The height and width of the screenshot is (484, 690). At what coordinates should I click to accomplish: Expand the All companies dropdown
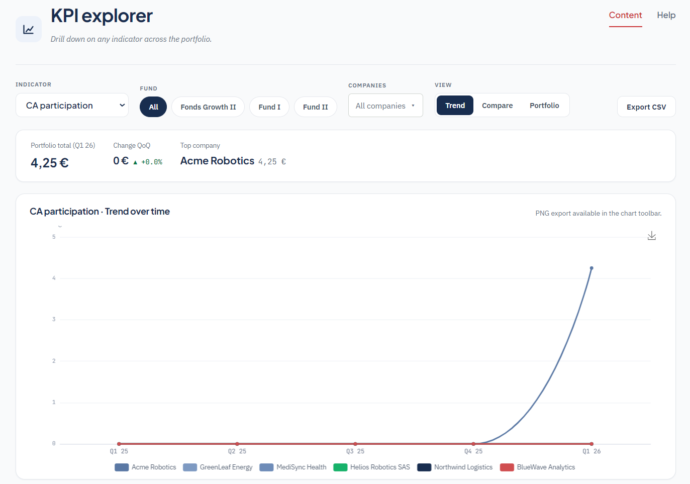[x=385, y=106]
